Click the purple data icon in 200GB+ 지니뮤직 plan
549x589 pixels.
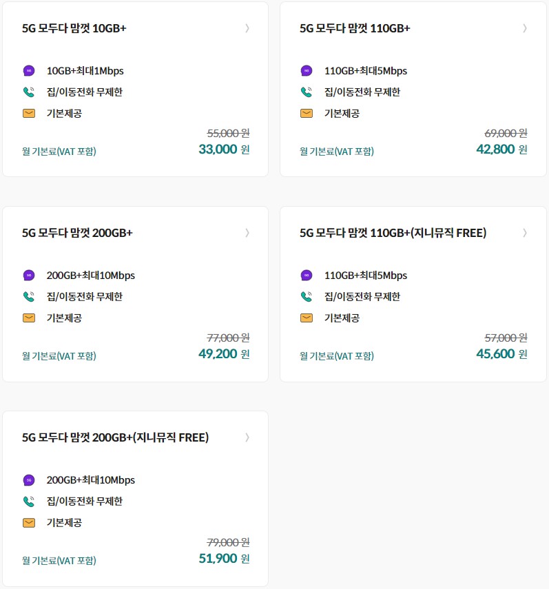tap(29, 479)
